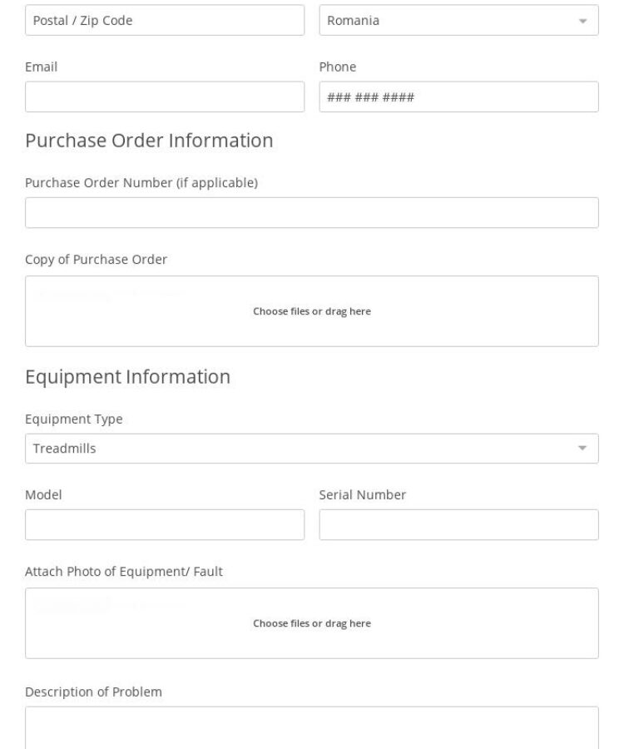624x749 pixels.
Task: Click Choose files under Attach Photo of Equipment
Action: coord(312,623)
